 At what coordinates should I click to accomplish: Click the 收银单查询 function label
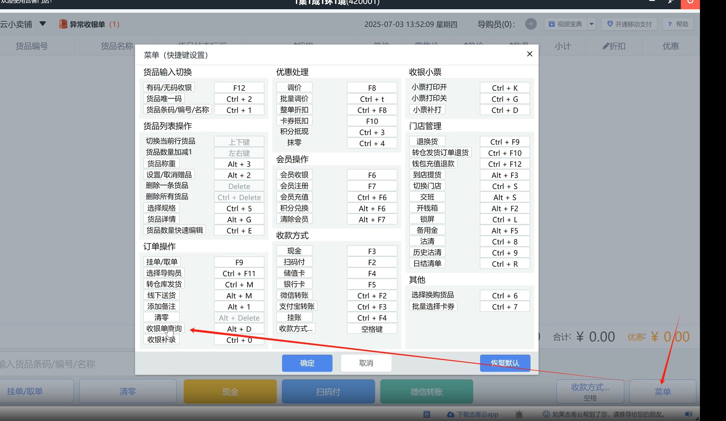coord(164,329)
